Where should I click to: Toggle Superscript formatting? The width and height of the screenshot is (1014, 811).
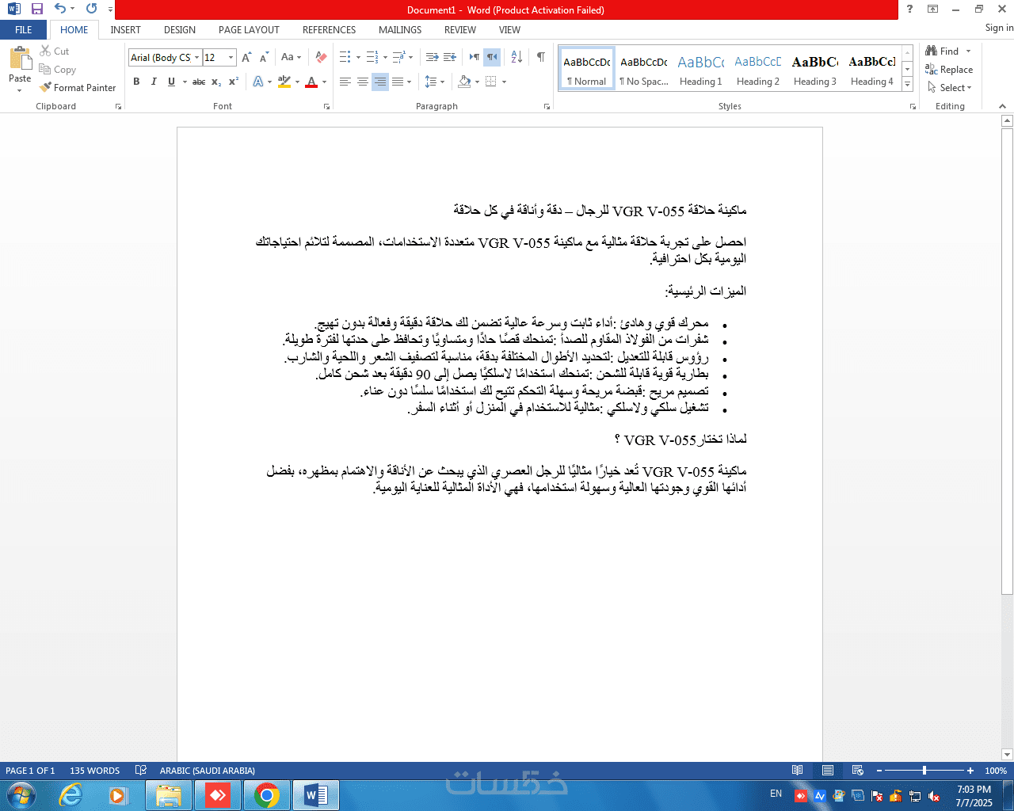point(234,82)
